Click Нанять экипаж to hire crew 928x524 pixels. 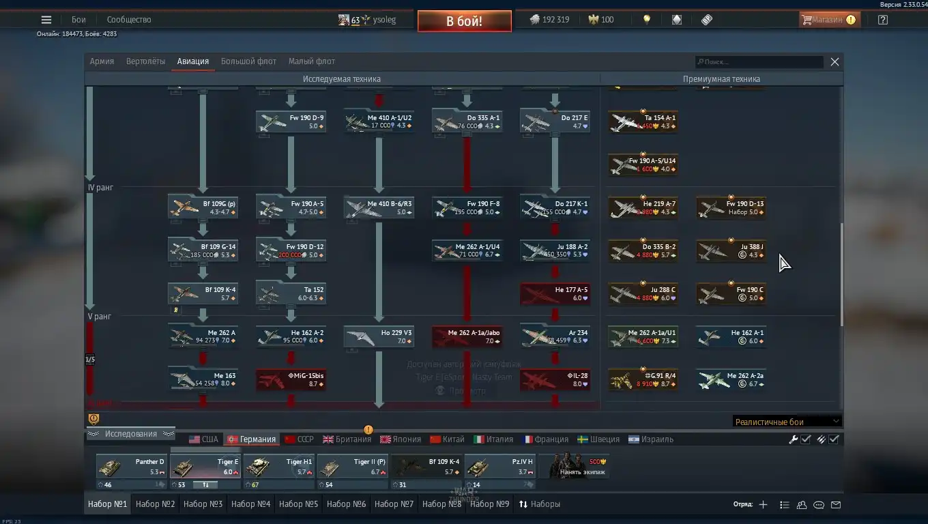tap(573, 467)
